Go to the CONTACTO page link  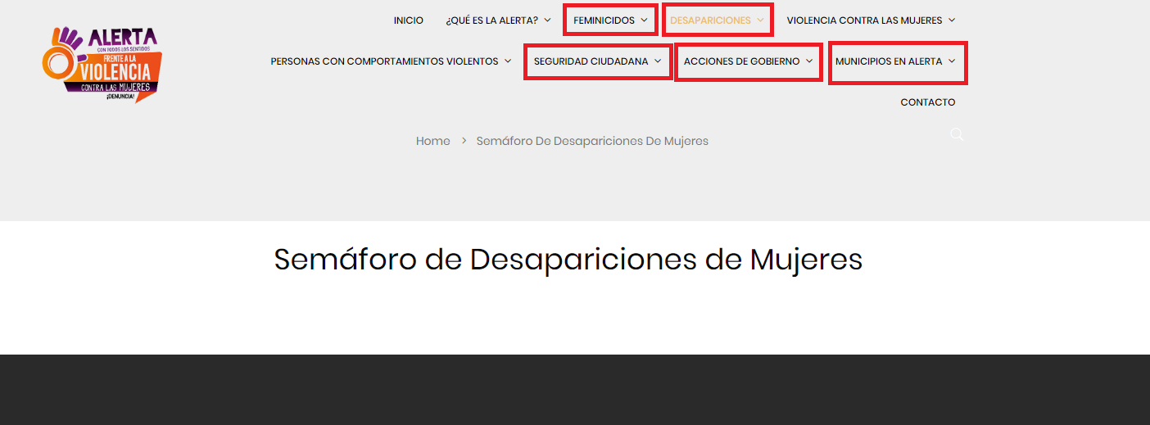pos(928,102)
